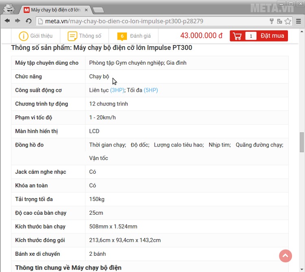Screen dimensions: 305x272
Task: Reload the current page
Action: [28, 21]
